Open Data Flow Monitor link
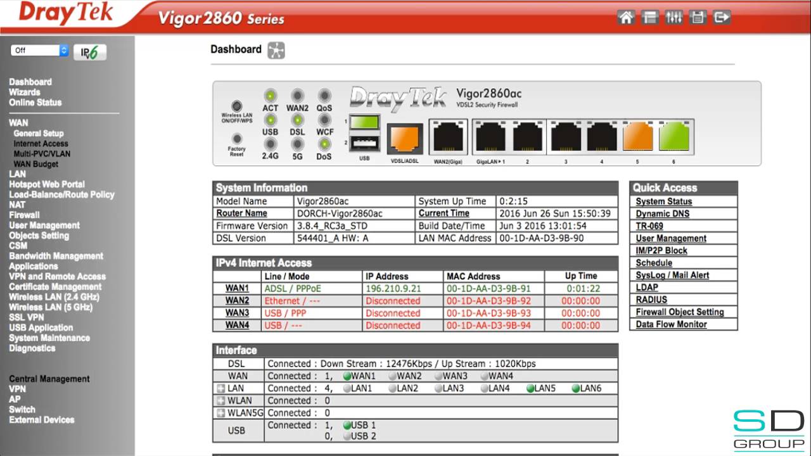811x456 pixels. pos(672,324)
